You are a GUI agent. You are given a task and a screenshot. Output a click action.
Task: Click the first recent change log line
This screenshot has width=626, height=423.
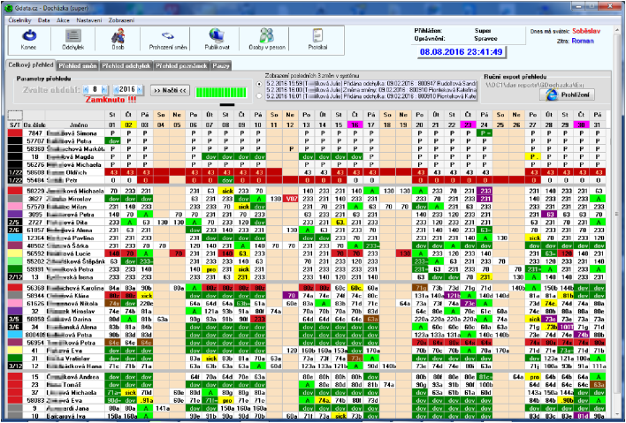click(371, 84)
